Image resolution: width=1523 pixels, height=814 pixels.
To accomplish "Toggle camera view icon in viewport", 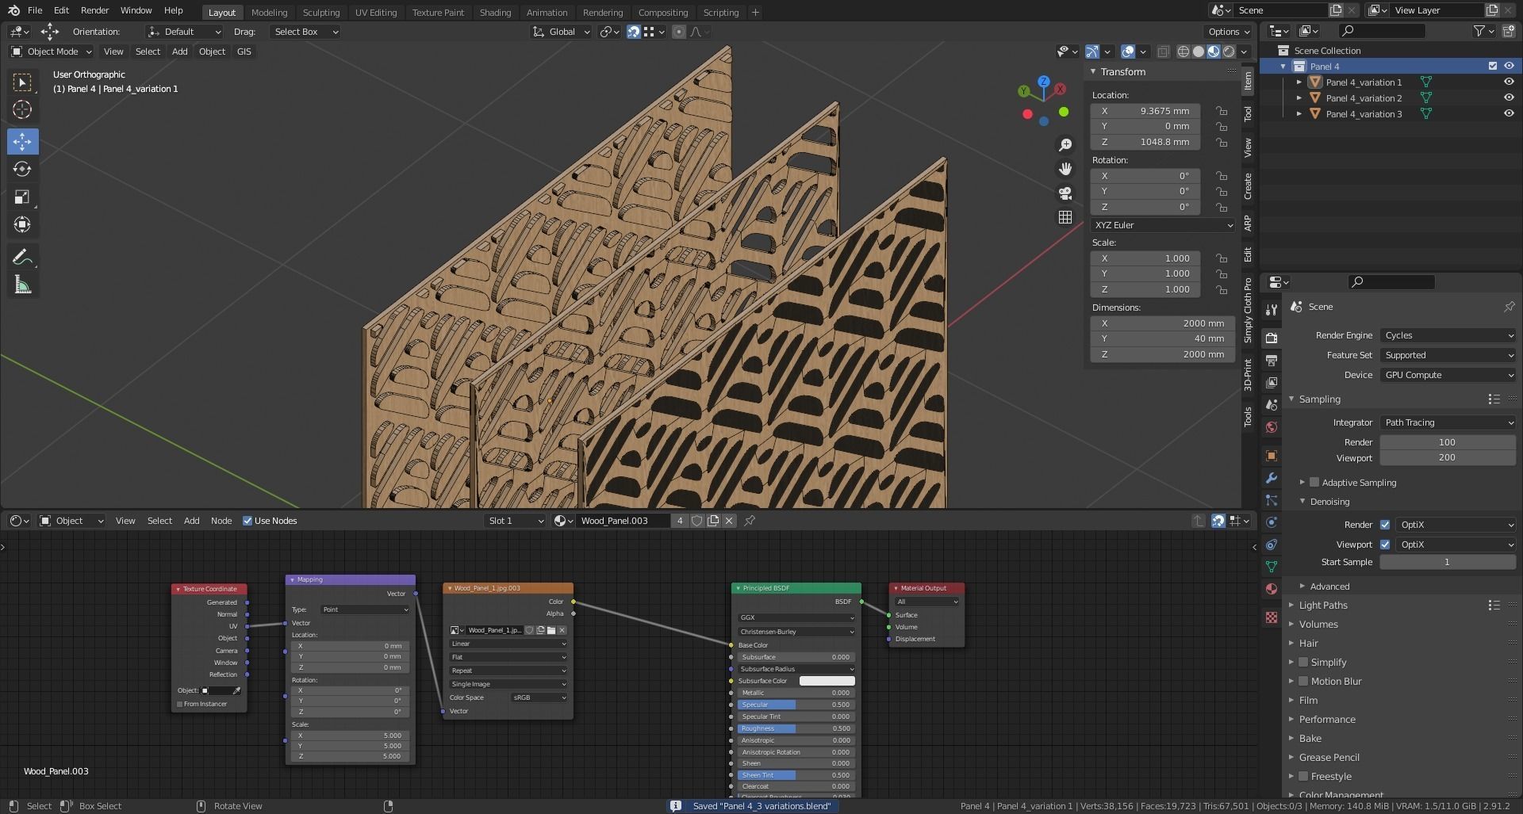I will [1065, 193].
